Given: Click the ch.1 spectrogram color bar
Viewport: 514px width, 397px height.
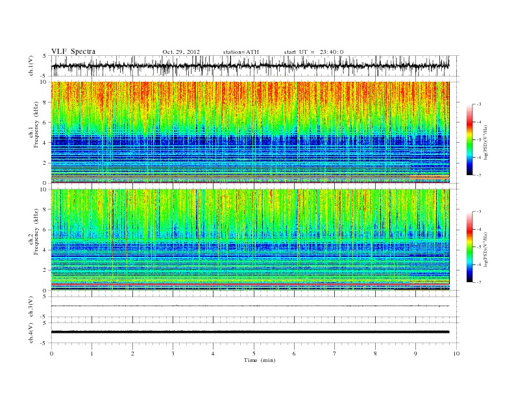Looking at the screenshot, I should [469, 139].
